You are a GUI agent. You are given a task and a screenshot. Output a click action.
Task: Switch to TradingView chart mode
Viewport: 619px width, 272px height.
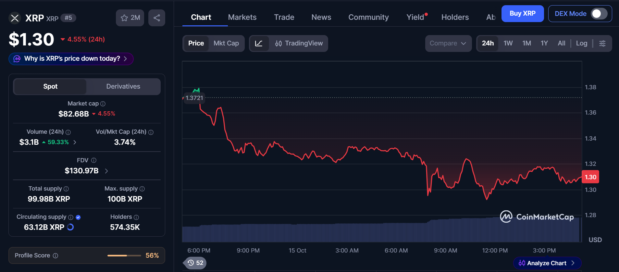[299, 43]
